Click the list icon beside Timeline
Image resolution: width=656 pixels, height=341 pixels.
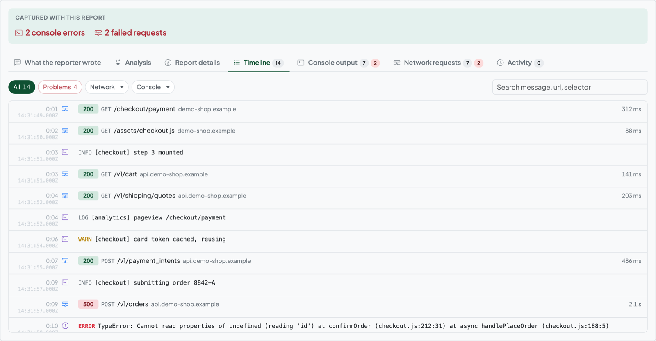click(x=237, y=63)
